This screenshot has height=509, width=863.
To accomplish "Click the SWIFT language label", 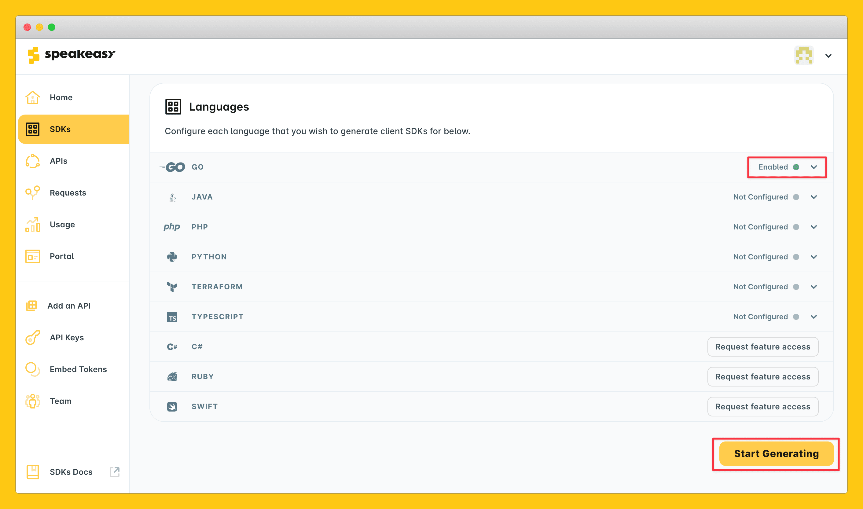I will [204, 406].
